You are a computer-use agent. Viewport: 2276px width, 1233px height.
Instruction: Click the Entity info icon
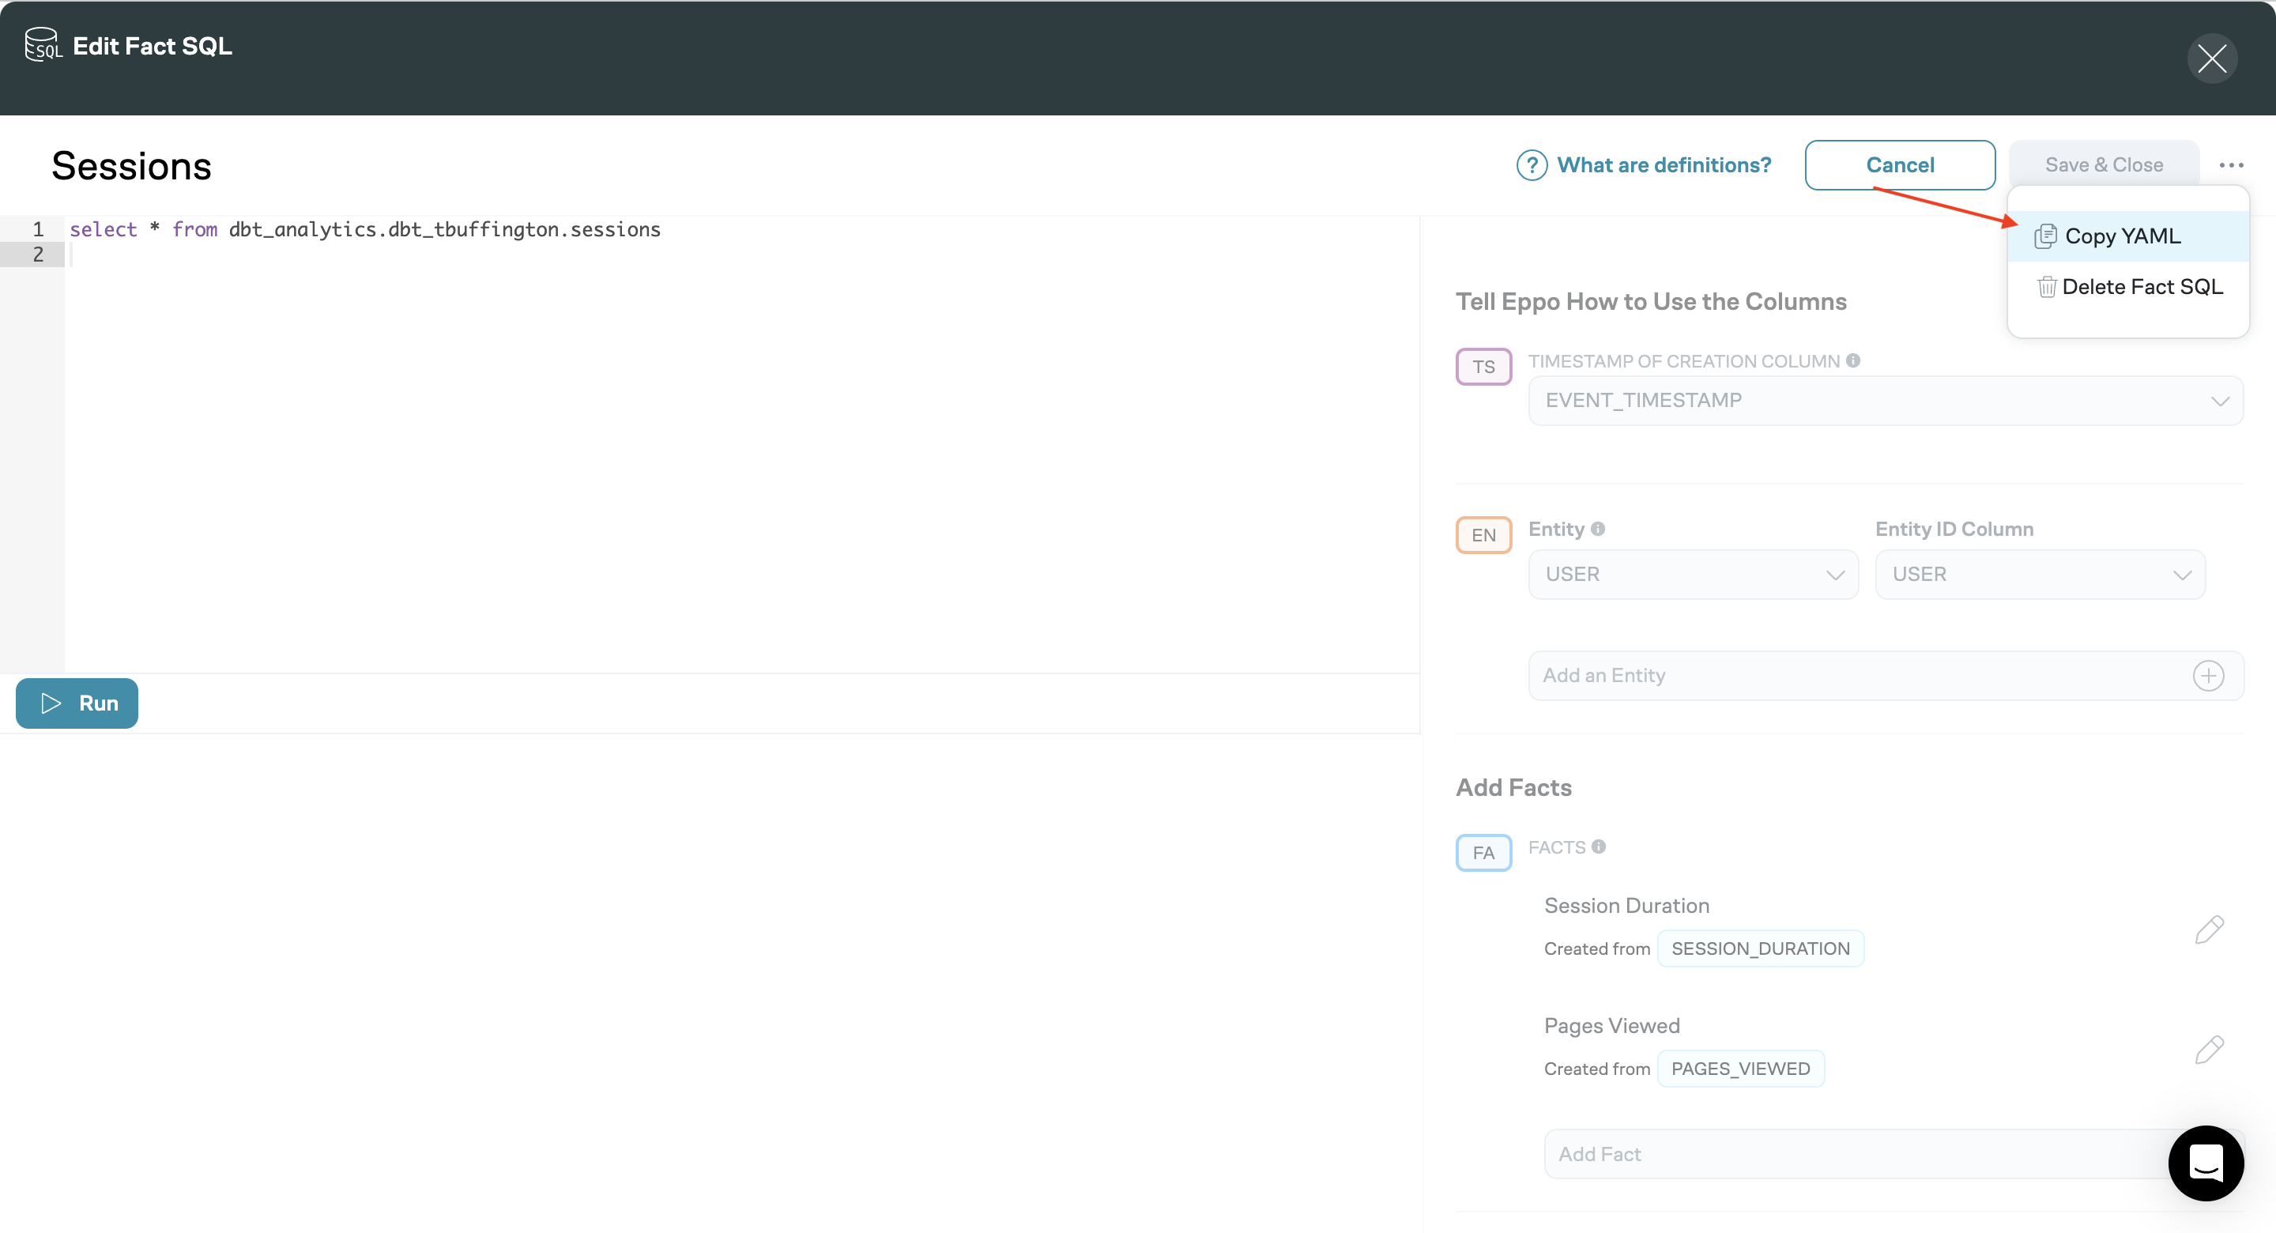pyautogui.click(x=1598, y=529)
